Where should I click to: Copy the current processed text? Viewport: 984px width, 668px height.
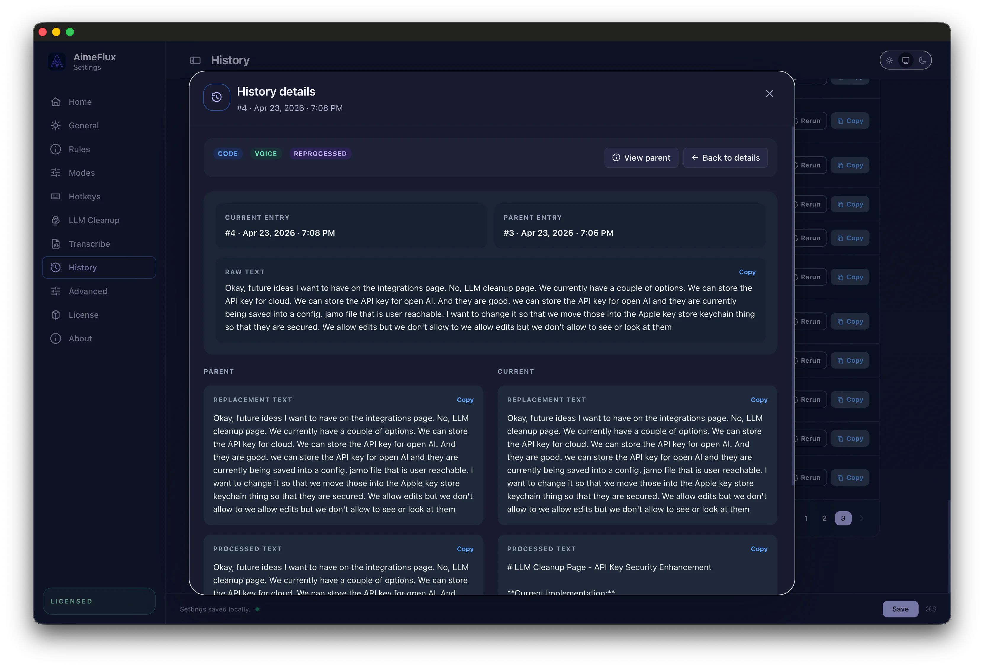pyautogui.click(x=759, y=549)
